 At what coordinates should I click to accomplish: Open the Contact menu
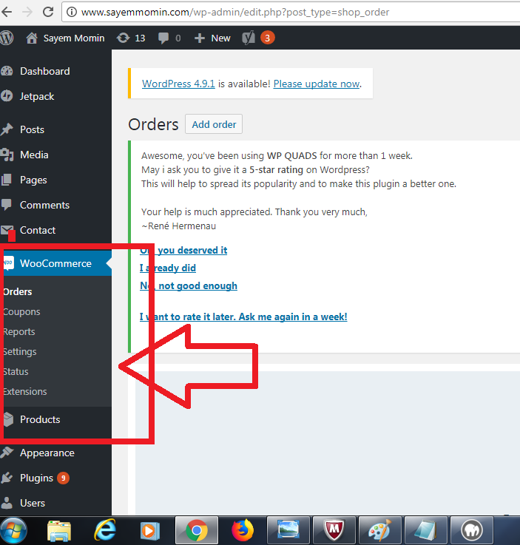pyautogui.click(x=38, y=230)
